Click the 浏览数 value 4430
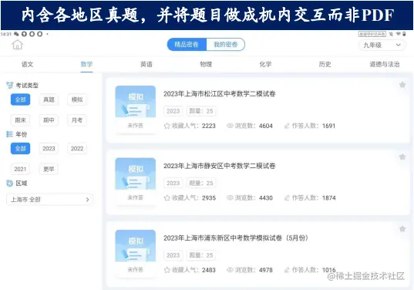414x290 pixels. pos(266,197)
